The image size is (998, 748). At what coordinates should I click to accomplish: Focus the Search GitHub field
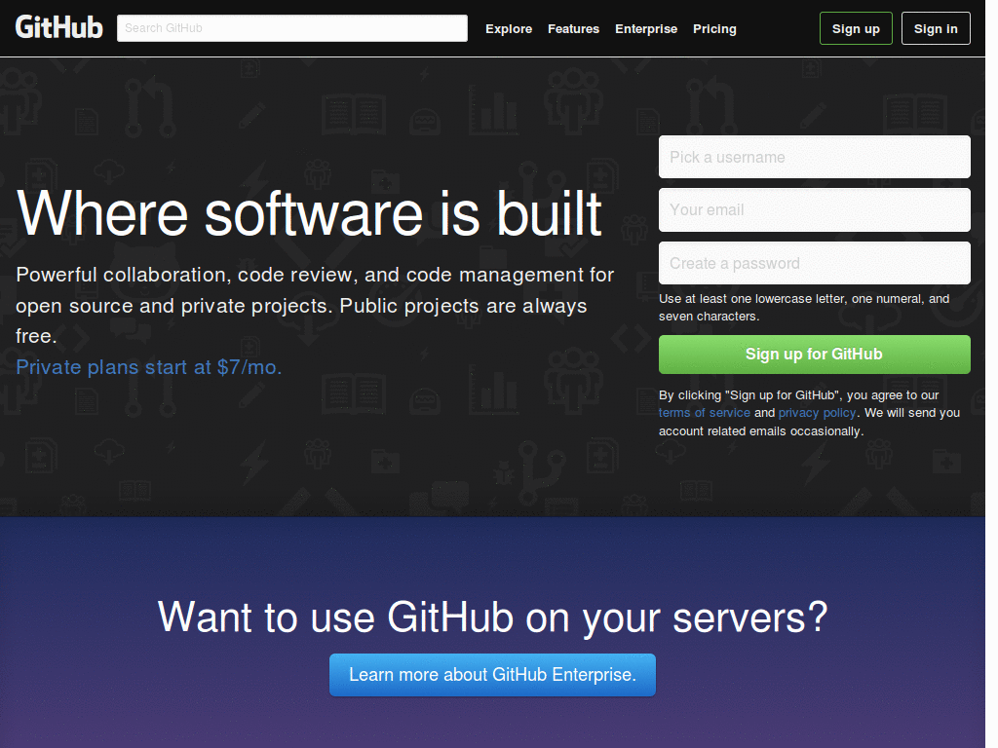(x=292, y=28)
